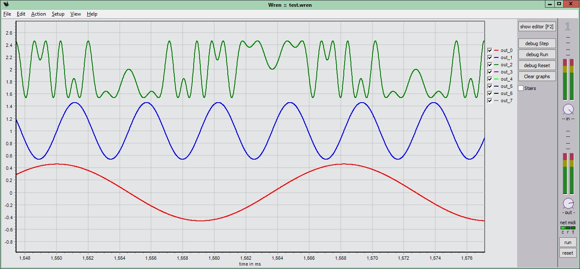Click the '- out -' label under the knob
Viewport: 580px width, 269px height.
568,212
